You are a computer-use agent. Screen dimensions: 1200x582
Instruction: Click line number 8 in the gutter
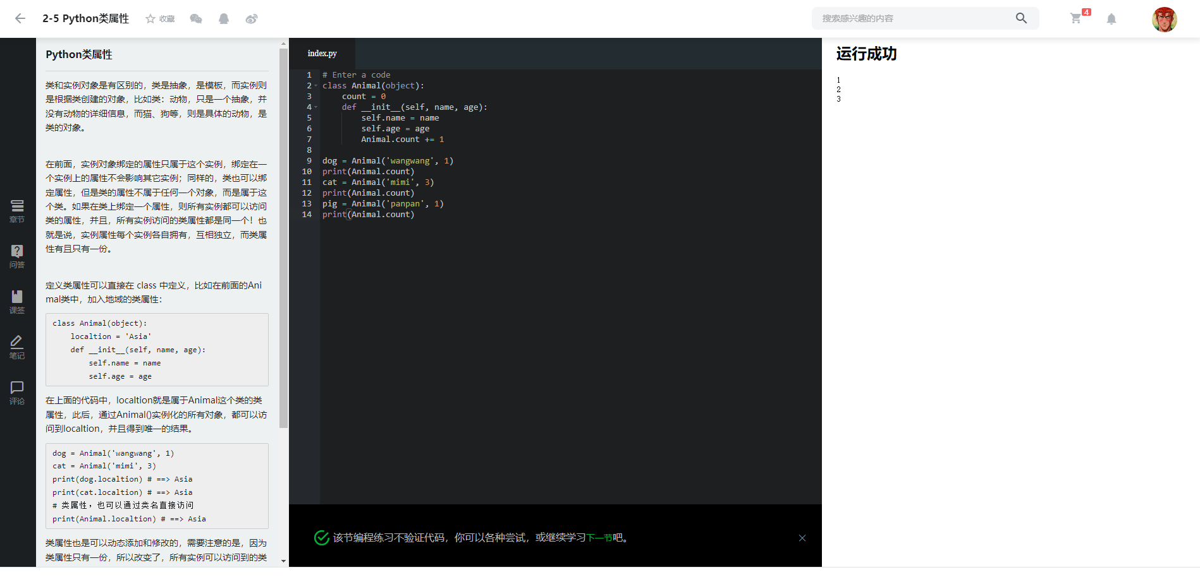(309, 150)
